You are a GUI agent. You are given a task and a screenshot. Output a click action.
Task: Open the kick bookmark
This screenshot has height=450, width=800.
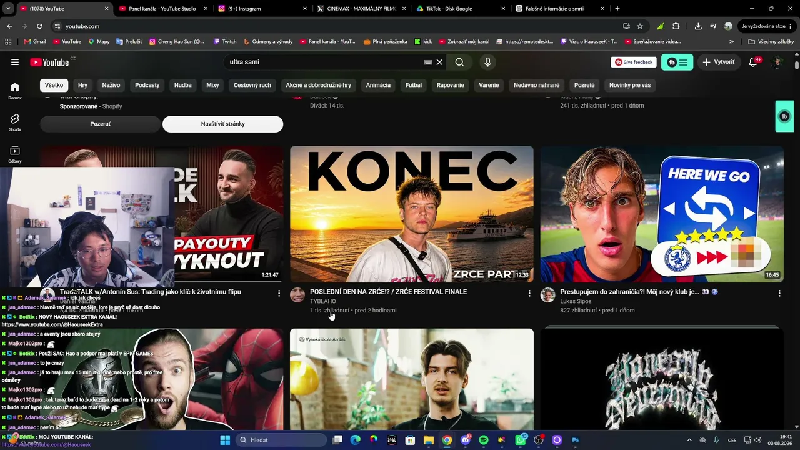click(423, 41)
